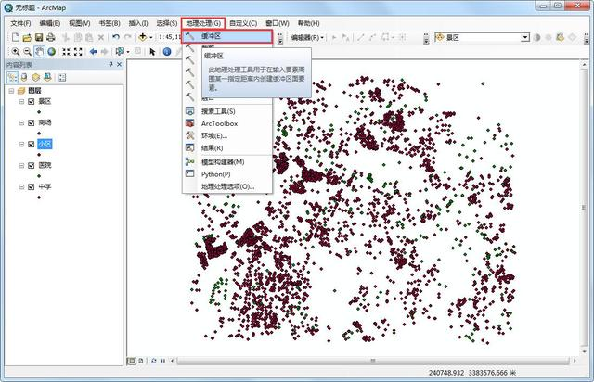594x382 pixels.
Task: Toggle the 小区 layer visibility checkbox
Action: 32,144
